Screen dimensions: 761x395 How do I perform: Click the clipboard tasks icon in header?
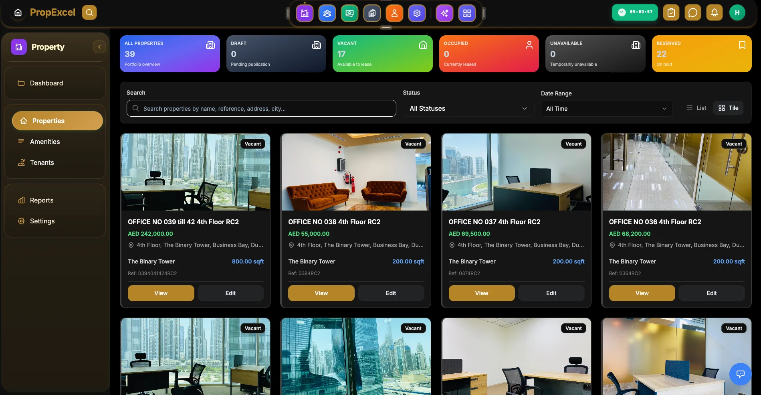point(671,12)
